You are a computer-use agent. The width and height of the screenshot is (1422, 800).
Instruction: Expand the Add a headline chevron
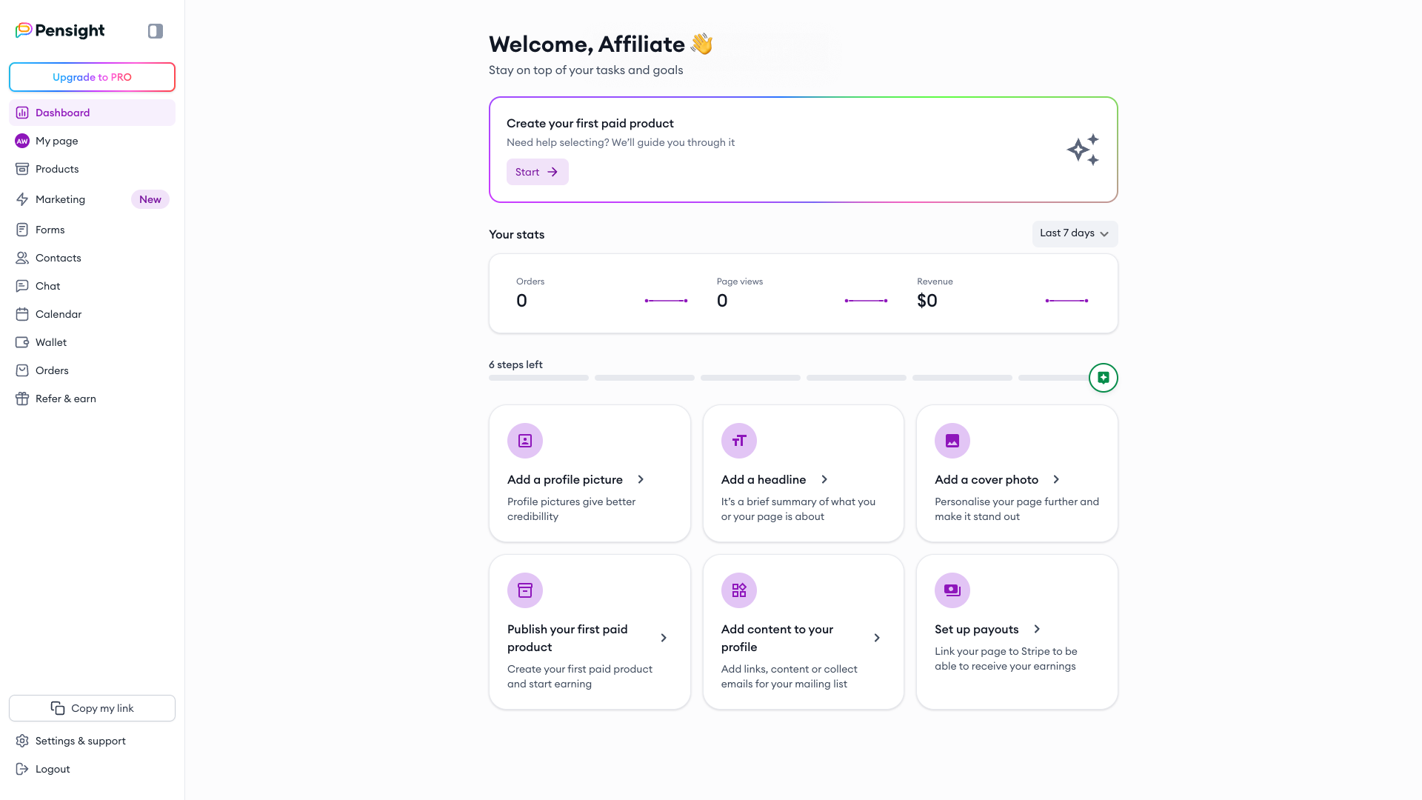click(824, 479)
